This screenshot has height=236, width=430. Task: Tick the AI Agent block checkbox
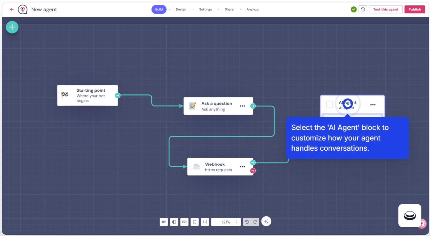[x=329, y=105]
